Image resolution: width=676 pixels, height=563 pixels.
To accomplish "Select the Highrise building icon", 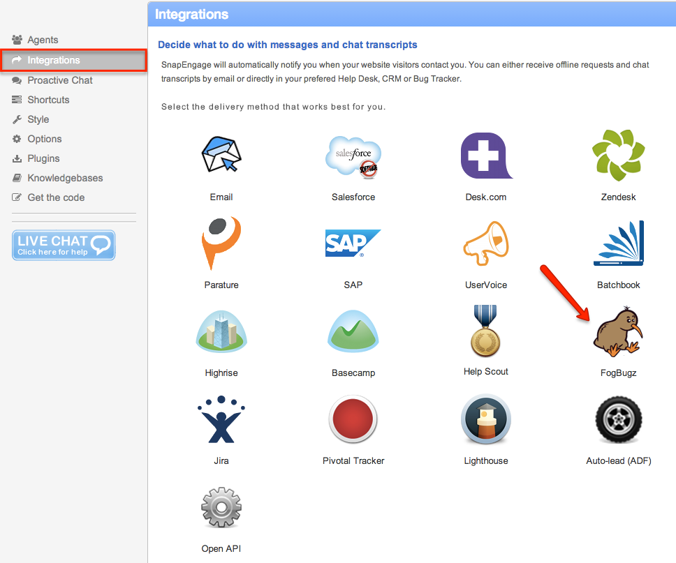I will 221,331.
